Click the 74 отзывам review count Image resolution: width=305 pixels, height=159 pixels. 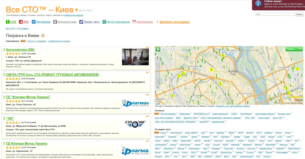point(29,123)
